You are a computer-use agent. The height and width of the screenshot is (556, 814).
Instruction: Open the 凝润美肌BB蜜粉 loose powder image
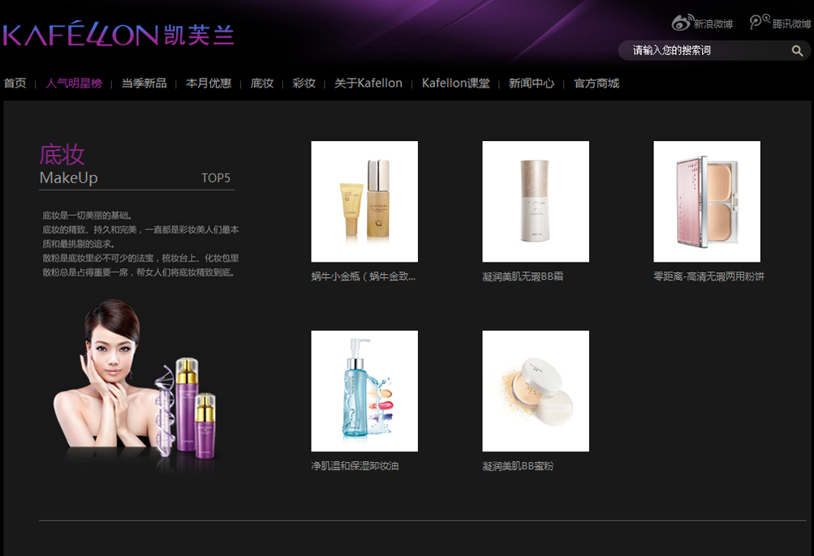(536, 391)
